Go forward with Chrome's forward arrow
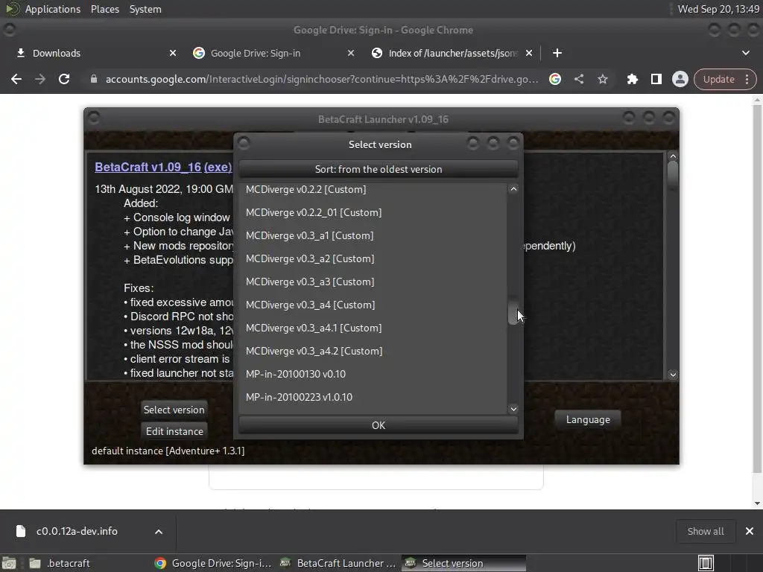 40,79
